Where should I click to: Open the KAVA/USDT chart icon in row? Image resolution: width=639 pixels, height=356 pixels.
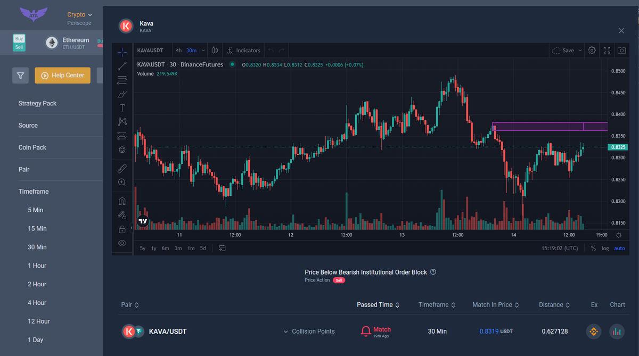pyautogui.click(x=617, y=332)
